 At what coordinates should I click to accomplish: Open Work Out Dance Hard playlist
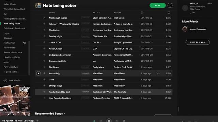tap(14, 9)
